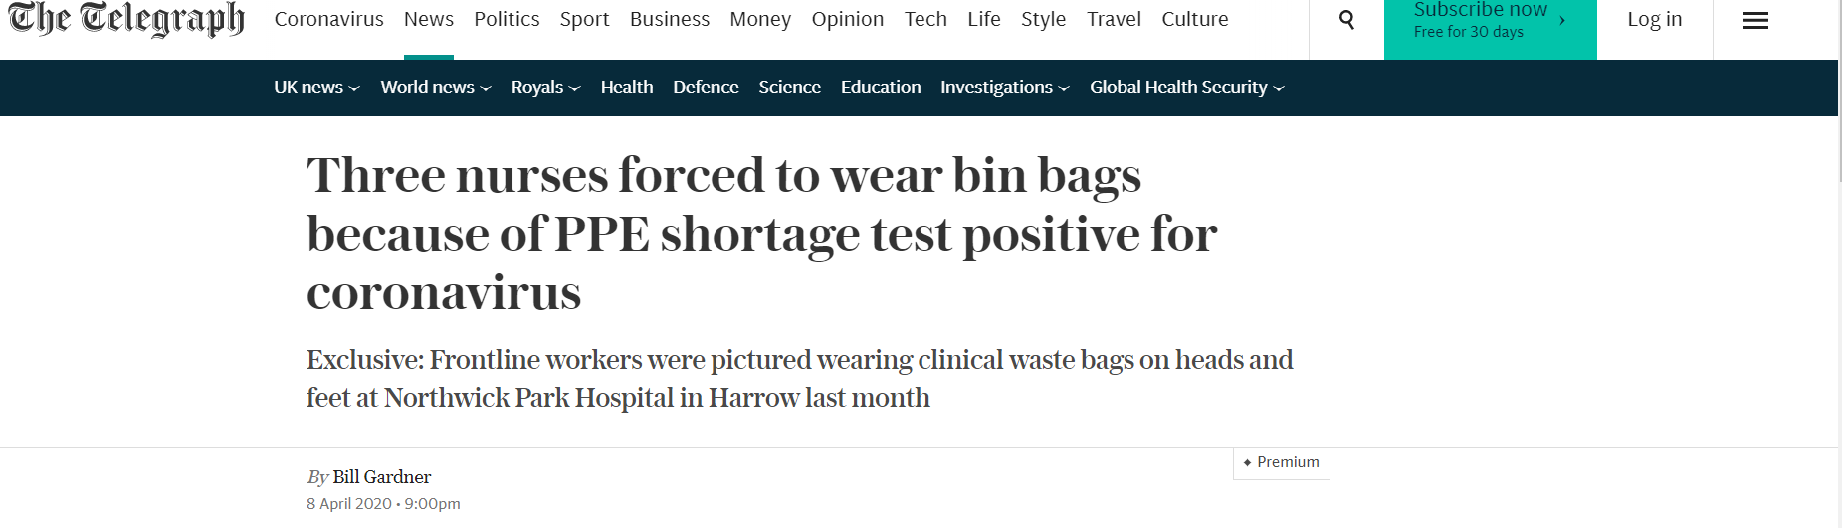Open the Coronavirus section
This screenshot has width=1842, height=528.
pos(328,19)
